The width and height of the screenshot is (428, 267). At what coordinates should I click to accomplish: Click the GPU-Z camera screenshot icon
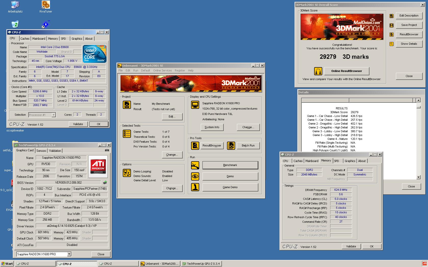pos(107,150)
